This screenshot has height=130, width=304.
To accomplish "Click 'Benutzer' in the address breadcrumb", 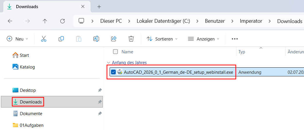I will pos(215,21).
